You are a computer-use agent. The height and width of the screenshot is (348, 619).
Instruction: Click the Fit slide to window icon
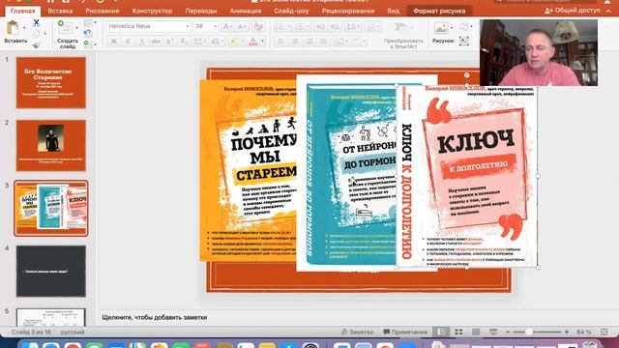(604, 332)
